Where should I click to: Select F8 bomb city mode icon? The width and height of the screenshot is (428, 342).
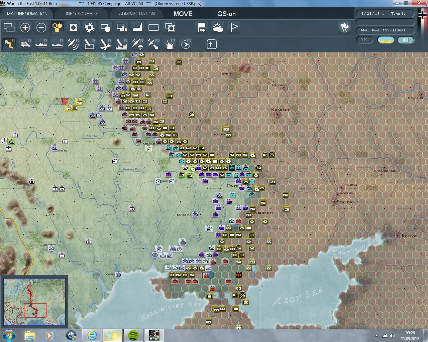point(121,44)
